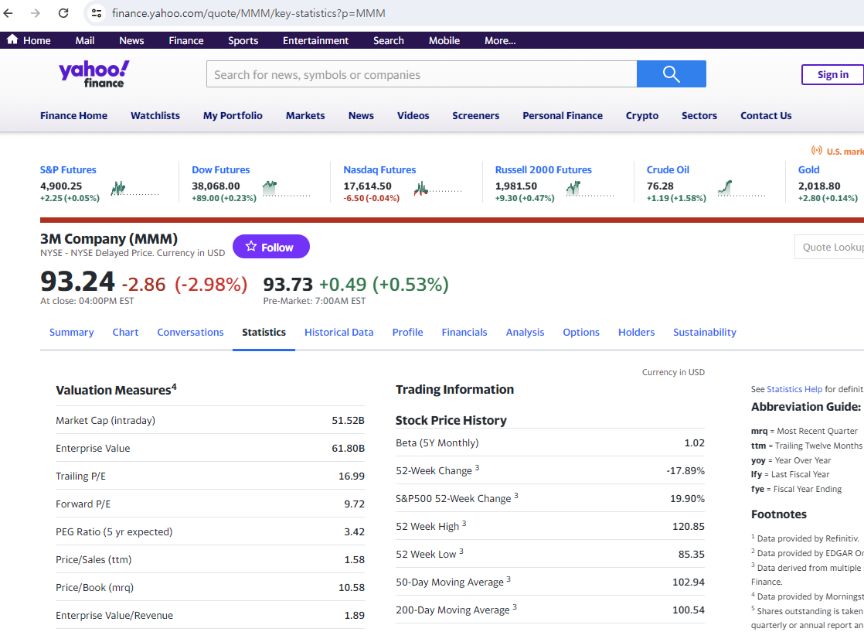Viewport: 864px width, 632px height.
Task: Go to Finance Home
Action: pos(74,115)
